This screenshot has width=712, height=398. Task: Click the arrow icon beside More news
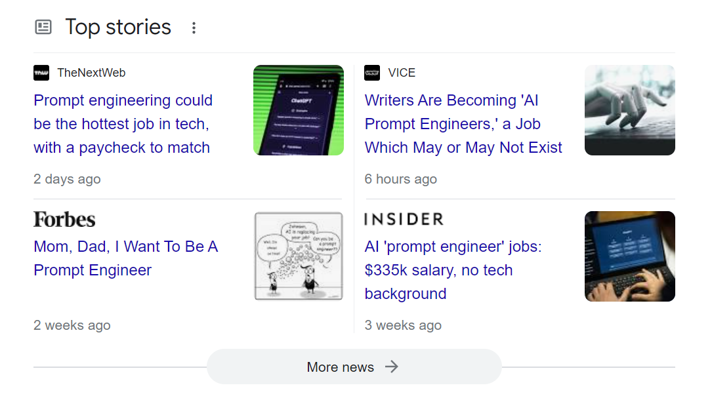[392, 367]
